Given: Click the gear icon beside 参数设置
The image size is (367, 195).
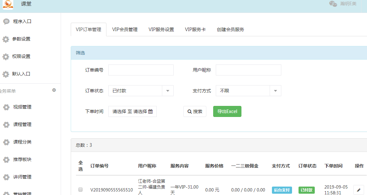Looking at the screenshot, I should coord(6,39).
